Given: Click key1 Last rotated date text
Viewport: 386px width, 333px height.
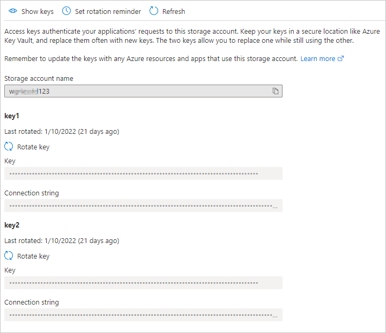Looking at the screenshot, I should (x=62, y=132).
